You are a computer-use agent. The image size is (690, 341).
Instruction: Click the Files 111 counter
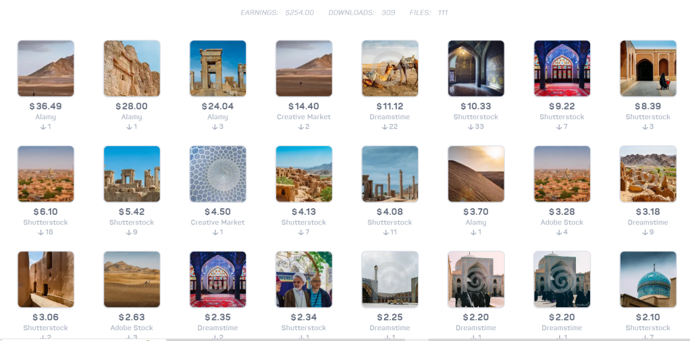coord(429,13)
